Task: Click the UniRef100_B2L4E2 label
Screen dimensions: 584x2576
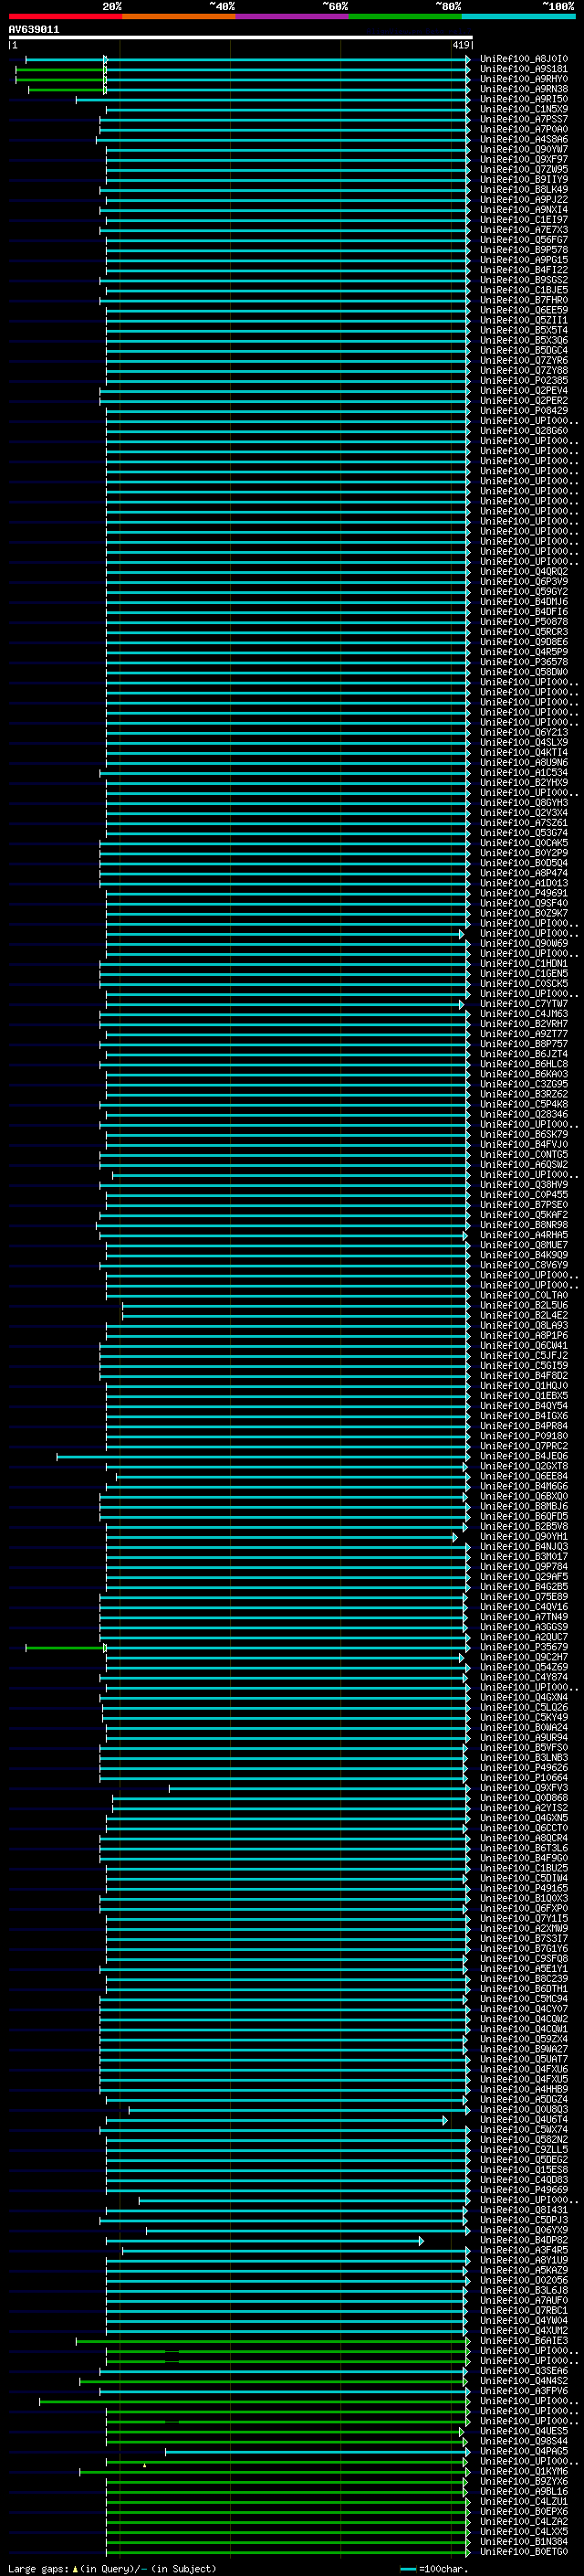Action: coord(524,1315)
